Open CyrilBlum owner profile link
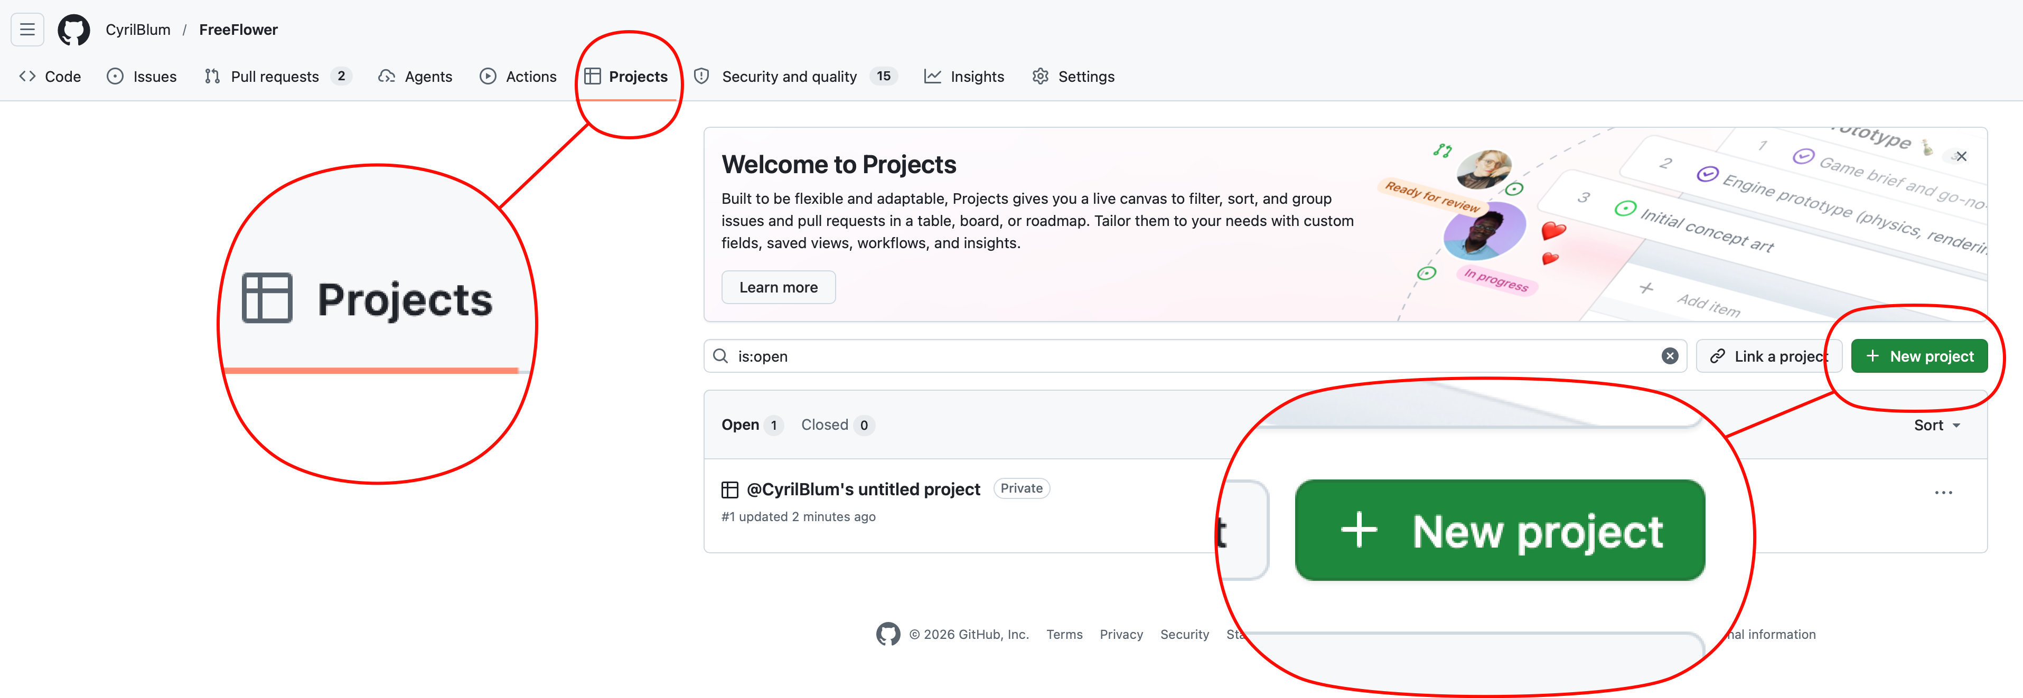 click(x=137, y=30)
